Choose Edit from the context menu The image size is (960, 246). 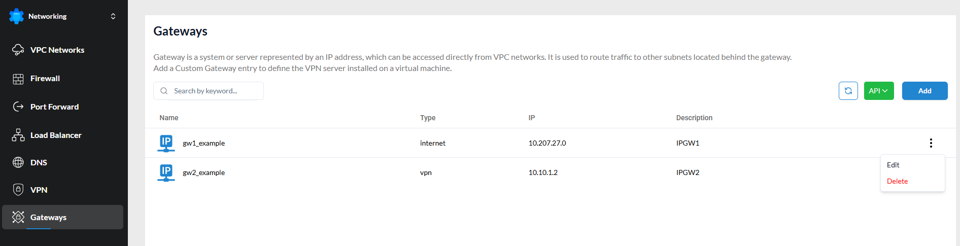pos(893,165)
